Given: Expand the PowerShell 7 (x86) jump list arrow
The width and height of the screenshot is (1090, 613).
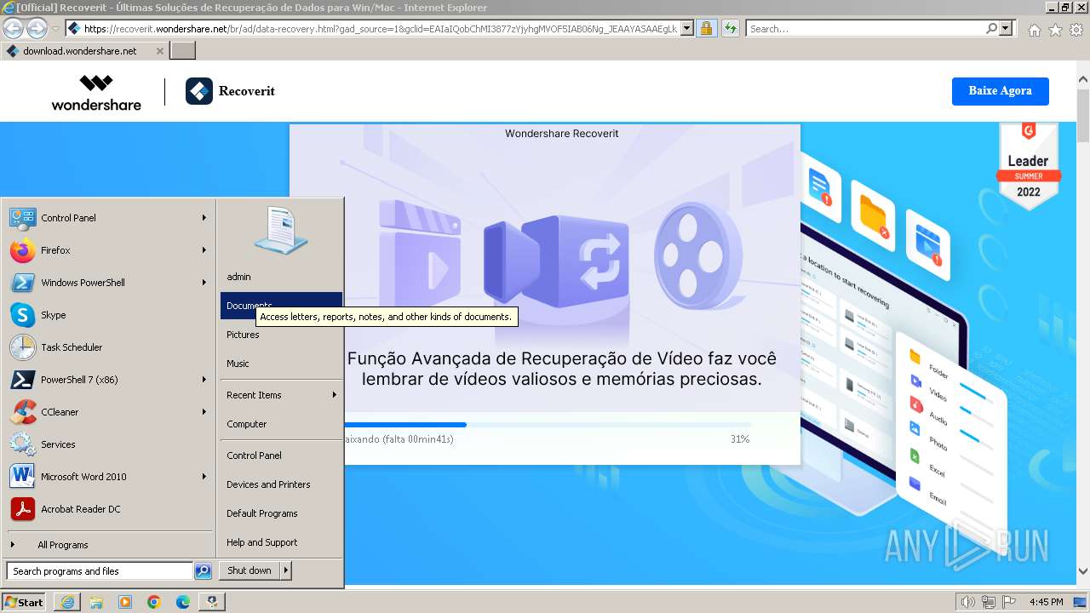Looking at the screenshot, I should 204,380.
